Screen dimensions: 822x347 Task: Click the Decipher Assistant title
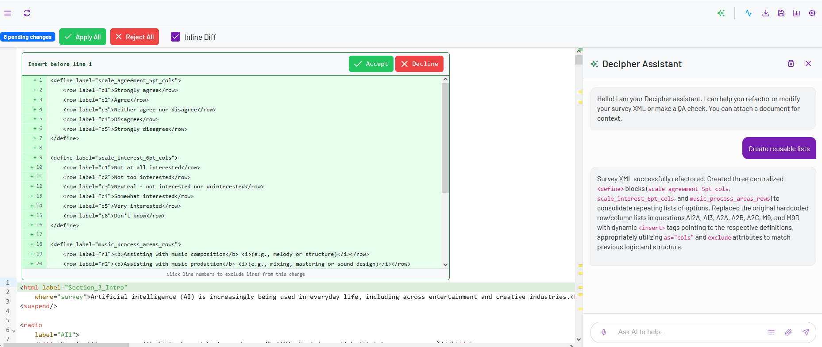[642, 64]
